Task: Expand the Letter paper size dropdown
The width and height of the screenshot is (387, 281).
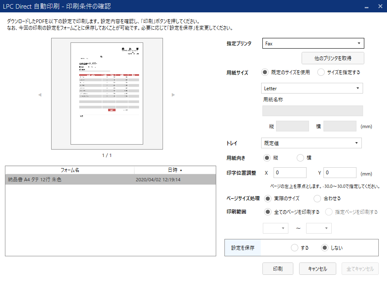Action: pos(312,89)
